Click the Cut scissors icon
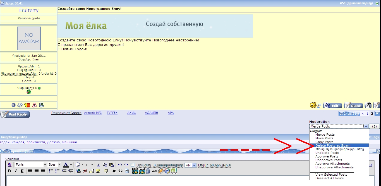Image resolution: width=381 pixels, height=186 pixels. click(99, 165)
